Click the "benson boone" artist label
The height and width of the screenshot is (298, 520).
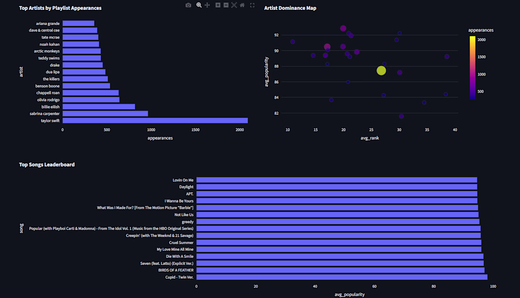[47, 86]
